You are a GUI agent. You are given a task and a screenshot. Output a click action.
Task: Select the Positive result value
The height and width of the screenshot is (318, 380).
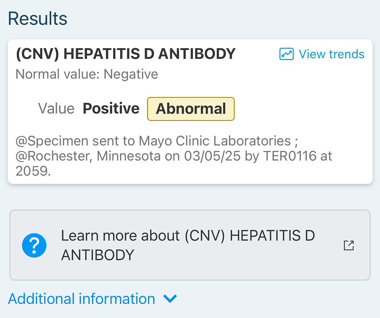click(x=111, y=109)
